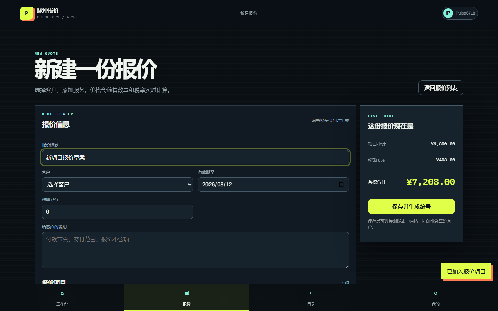Focus the 税率 input containing 6
The image size is (498, 311).
[x=117, y=212]
